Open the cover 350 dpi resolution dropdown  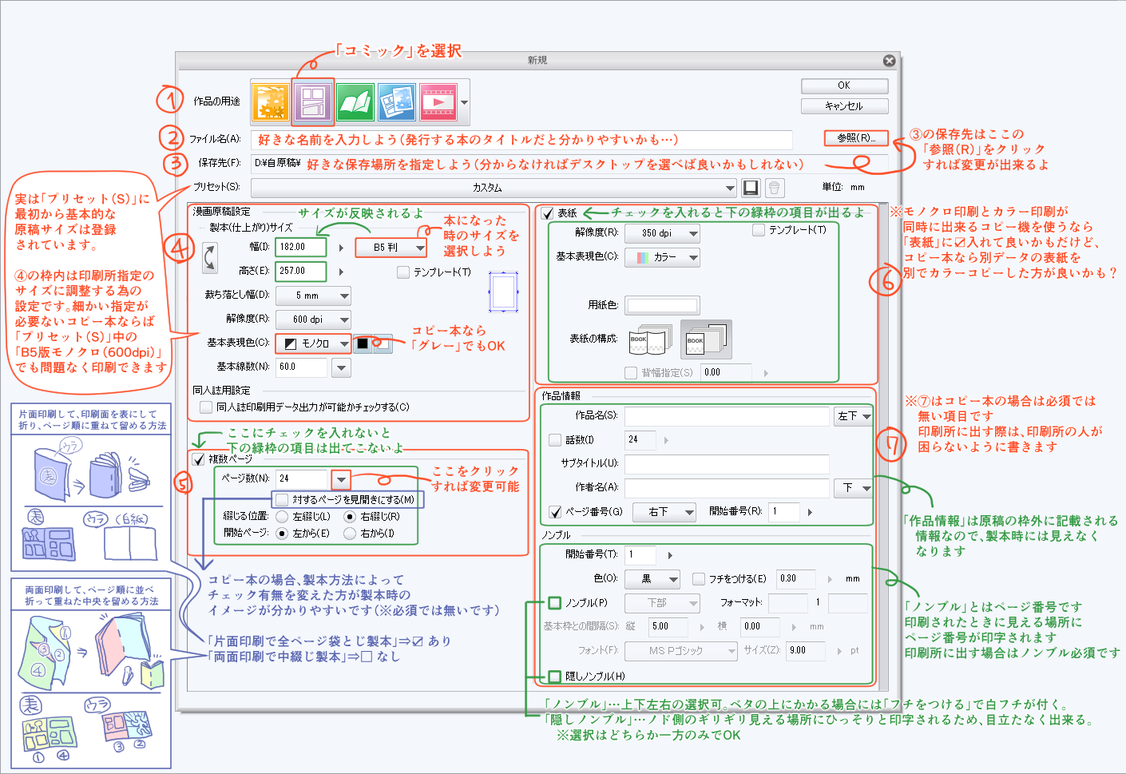pyautogui.click(x=662, y=233)
